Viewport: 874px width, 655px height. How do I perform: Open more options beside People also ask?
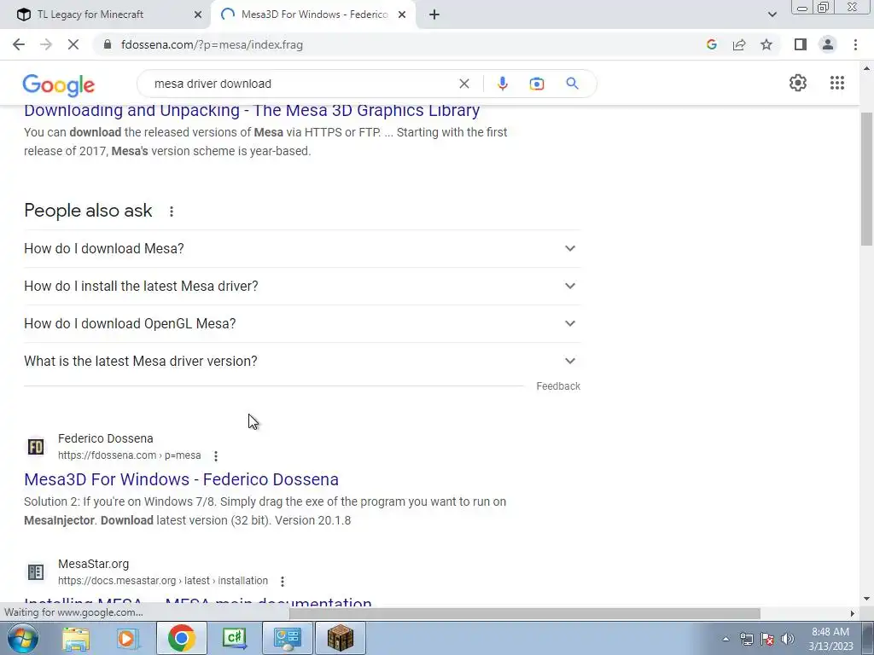click(x=172, y=212)
